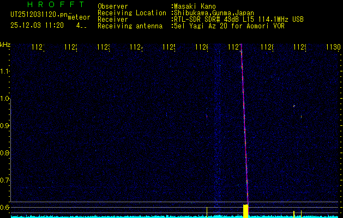Click the bright echo dot near 1.0 kHz right of the streak

click(294, 106)
